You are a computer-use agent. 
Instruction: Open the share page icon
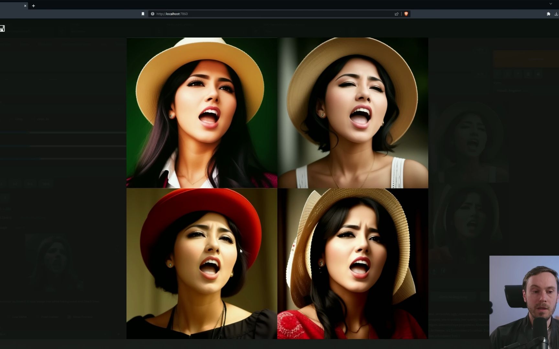[397, 14]
